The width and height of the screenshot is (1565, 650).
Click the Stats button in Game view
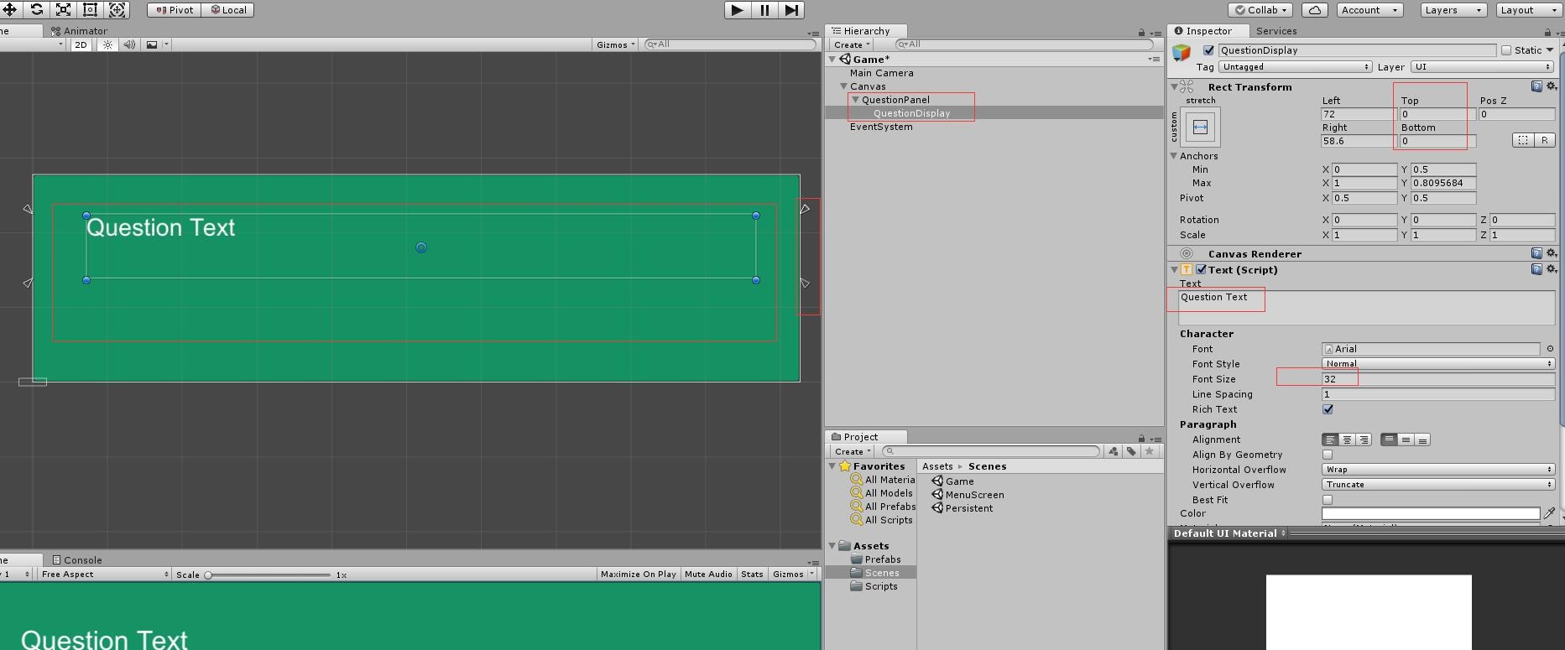(752, 575)
